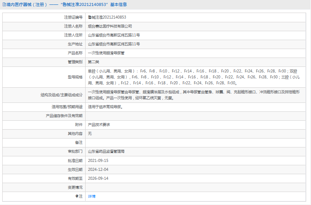This screenshot has height=205, width=311.
Task: Select the 注册人住所 address value
Action: pos(114,35)
